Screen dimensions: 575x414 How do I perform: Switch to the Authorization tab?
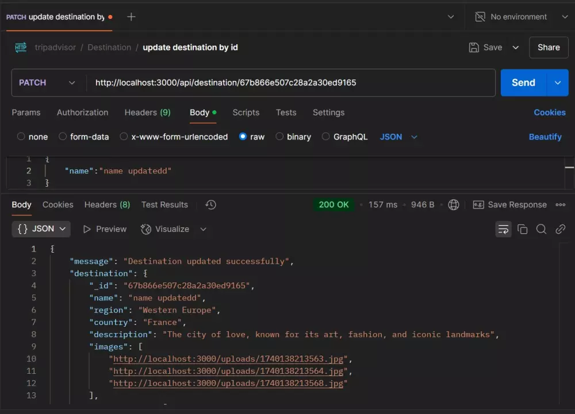(82, 113)
